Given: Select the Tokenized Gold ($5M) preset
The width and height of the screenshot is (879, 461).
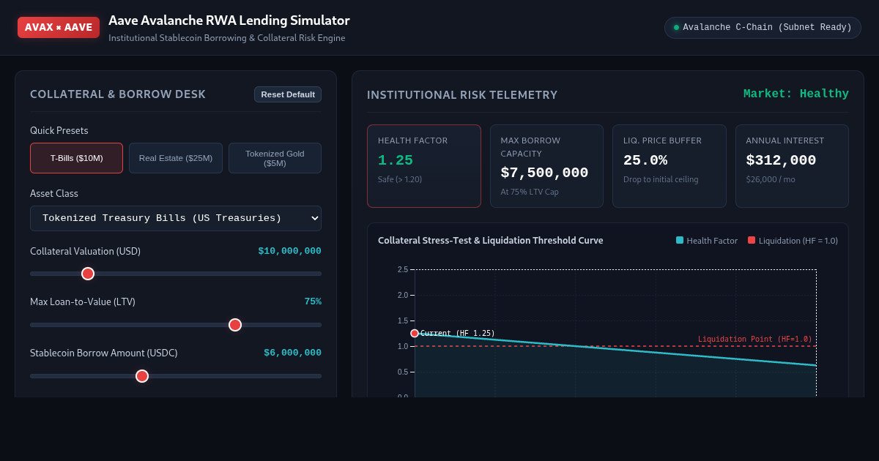Looking at the screenshot, I should pos(275,158).
